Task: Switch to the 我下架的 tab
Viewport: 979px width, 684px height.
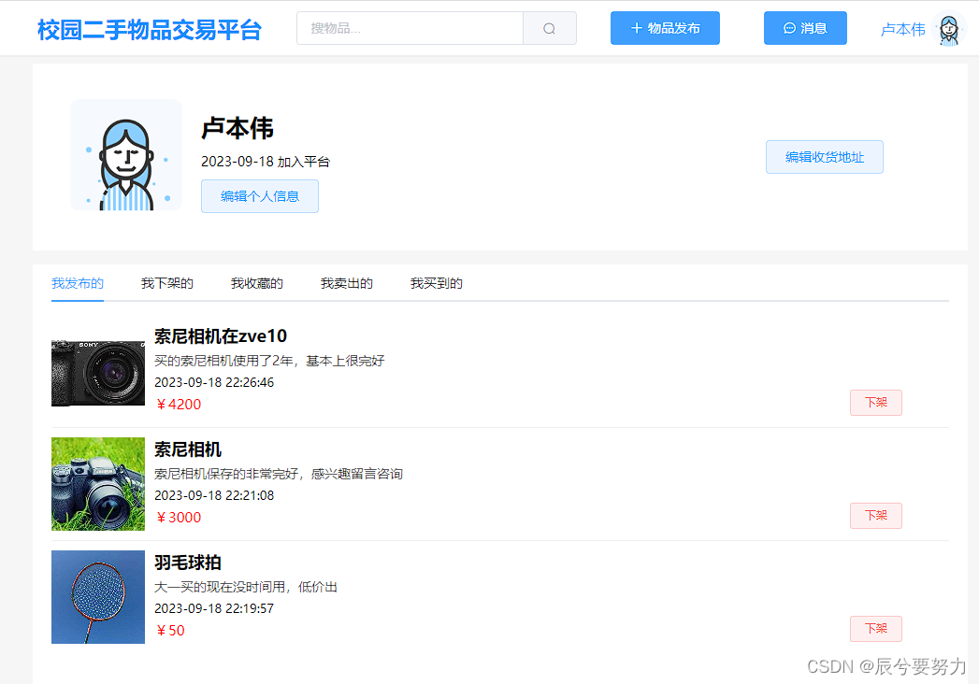Action: coord(167,283)
